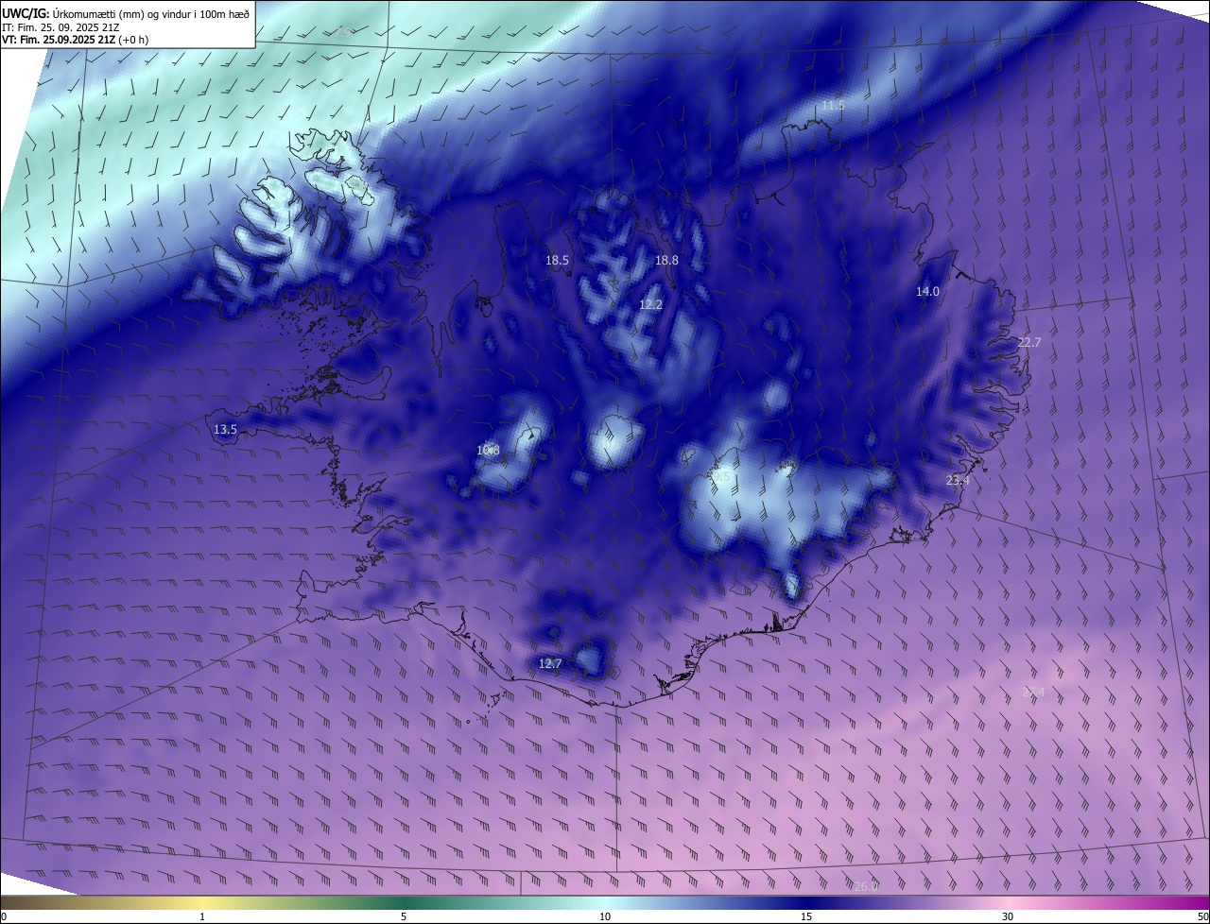This screenshot has width=1210, height=924.
Task: Select the 12.2 value label
Action: (651, 304)
